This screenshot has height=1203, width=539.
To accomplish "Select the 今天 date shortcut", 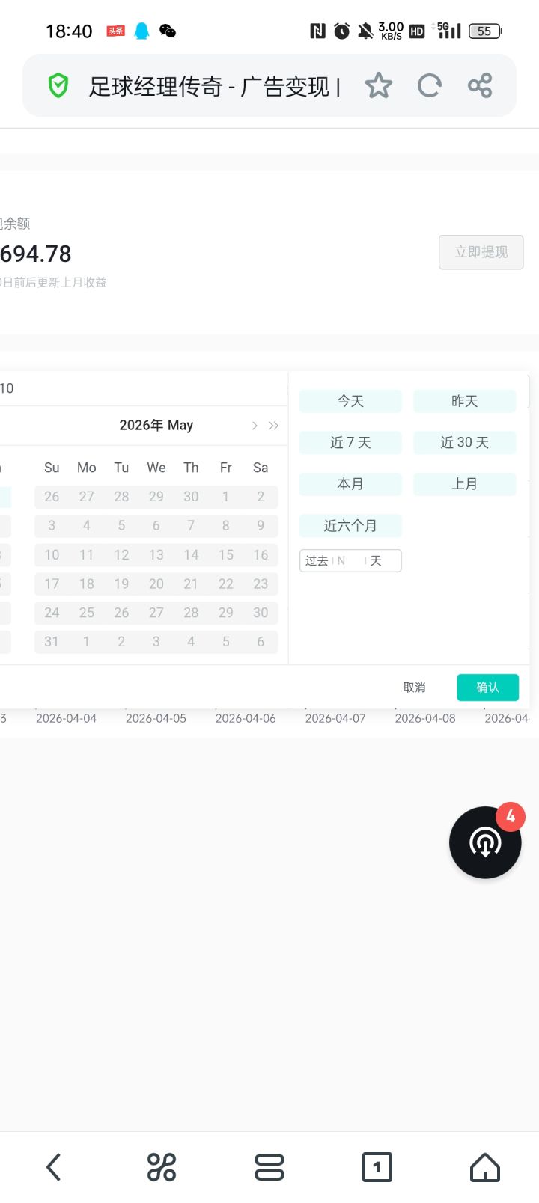I will (350, 401).
